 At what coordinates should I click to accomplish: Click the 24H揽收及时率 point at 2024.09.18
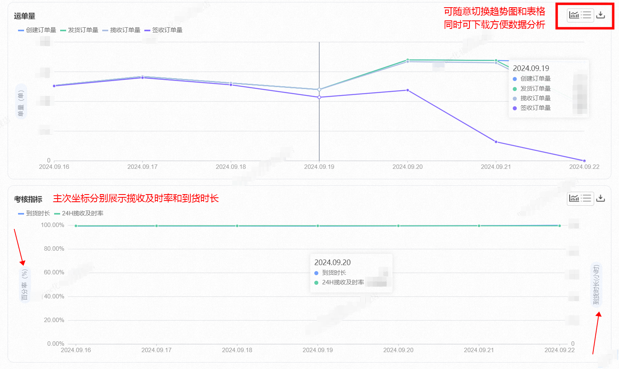coord(237,226)
